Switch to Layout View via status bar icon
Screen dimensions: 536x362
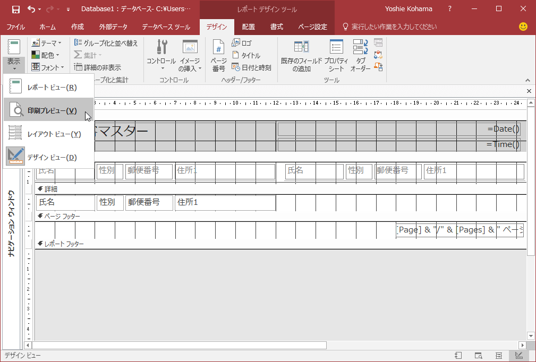(498, 356)
